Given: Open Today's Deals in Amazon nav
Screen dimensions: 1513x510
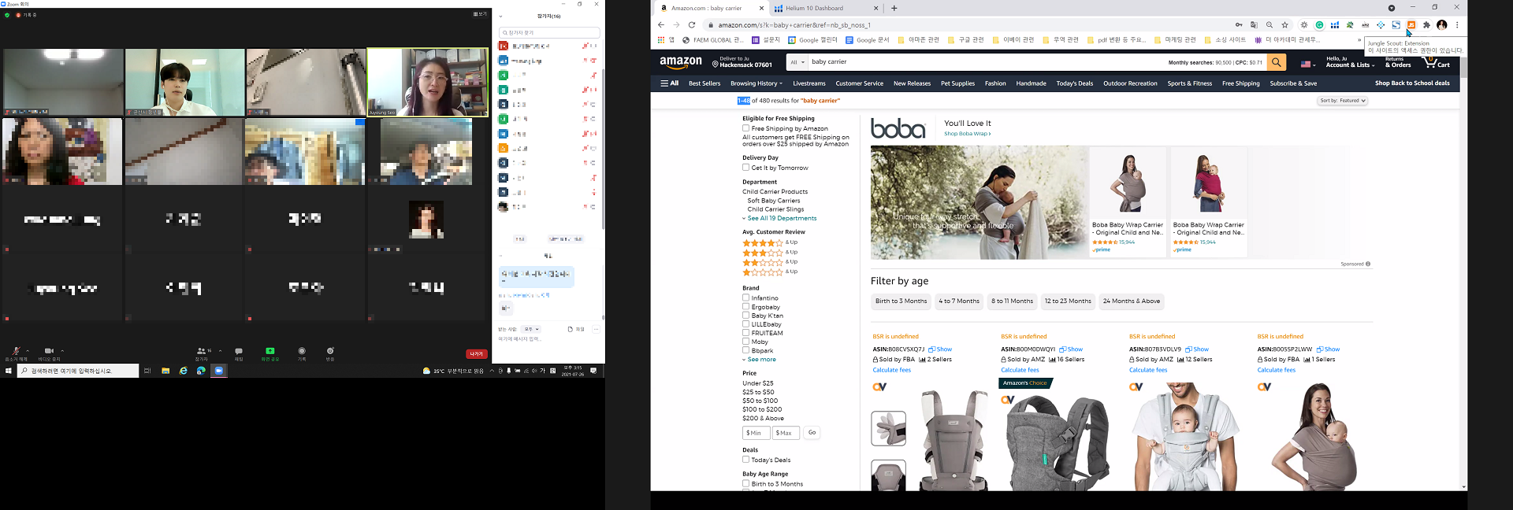Looking at the screenshot, I should (x=1075, y=83).
